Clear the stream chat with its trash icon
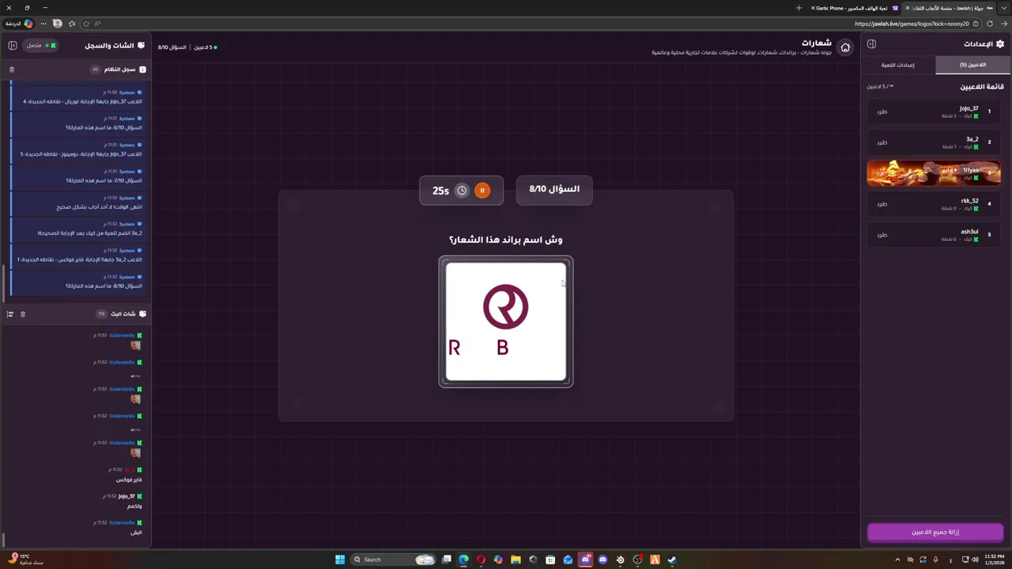Screen dimensions: 1012x569 [x=23, y=315]
